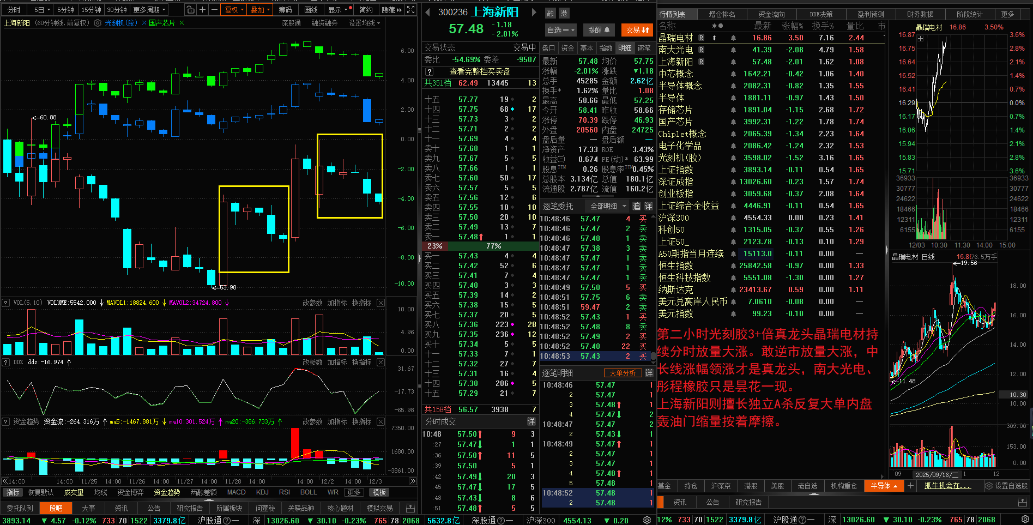The height and width of the screenshot is (525, 1033).
Task: Toggle the 简约 simple mode
Action: [366, 10]
